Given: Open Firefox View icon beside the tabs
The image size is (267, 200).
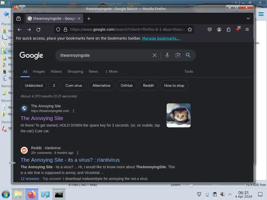Looking at the screenshot, I should (x=19, y=18).
